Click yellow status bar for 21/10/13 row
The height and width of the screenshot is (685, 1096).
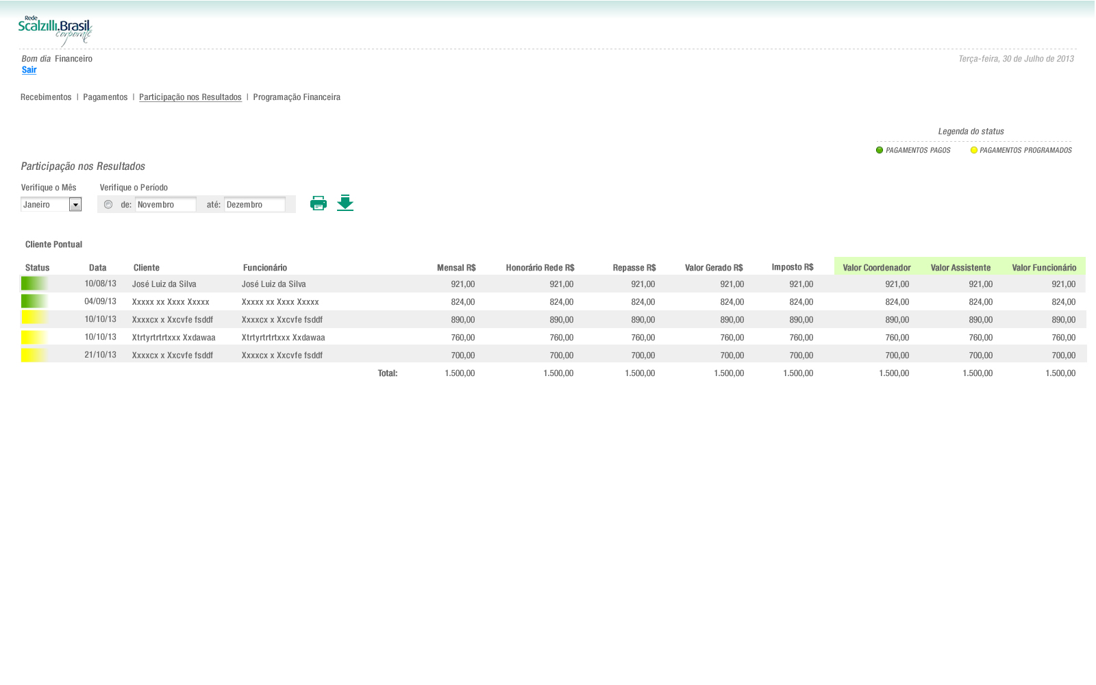tap(34, 355)
